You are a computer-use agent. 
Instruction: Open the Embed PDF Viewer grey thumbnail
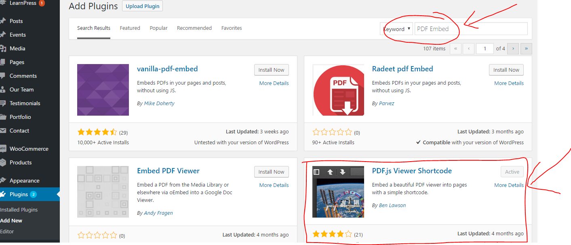pos(103,192)
